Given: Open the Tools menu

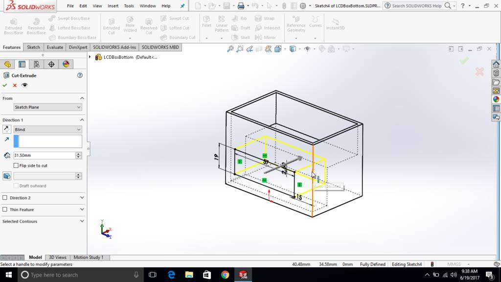Looking at the screenshot, I should pos(129,6).
